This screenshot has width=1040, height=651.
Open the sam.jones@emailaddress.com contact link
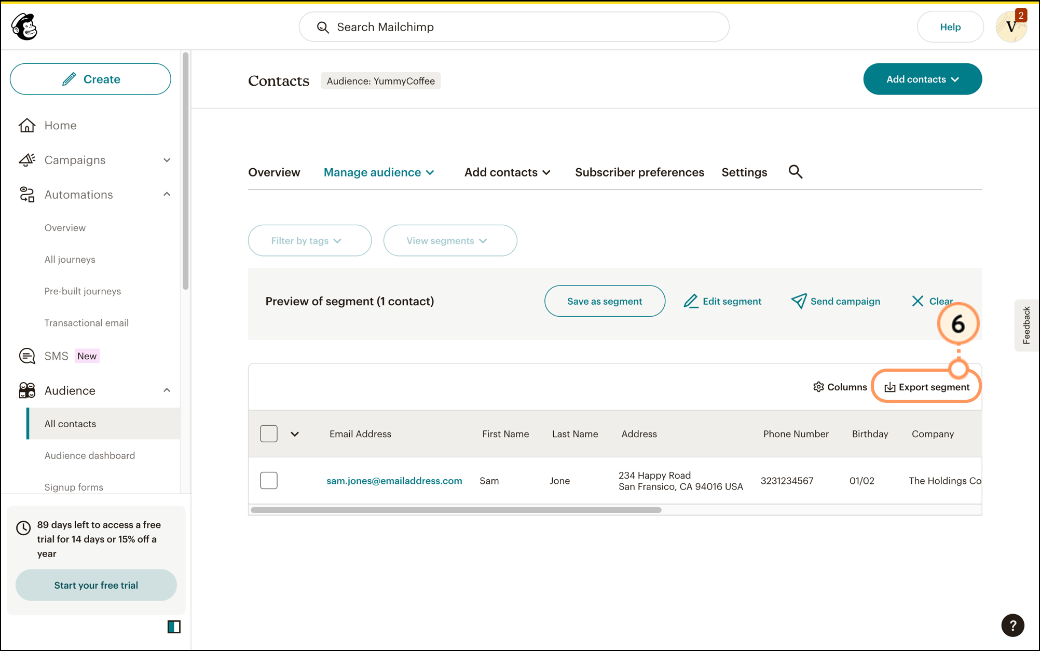pyautogui.click(x=394, y=481)
